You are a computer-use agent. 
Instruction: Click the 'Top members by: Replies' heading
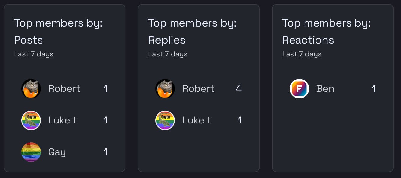click(x=192, y=31)
